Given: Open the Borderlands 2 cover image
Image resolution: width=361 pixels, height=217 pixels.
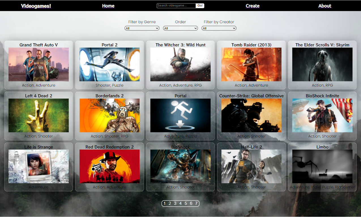Looking at the screenshot, I should 110,115.
